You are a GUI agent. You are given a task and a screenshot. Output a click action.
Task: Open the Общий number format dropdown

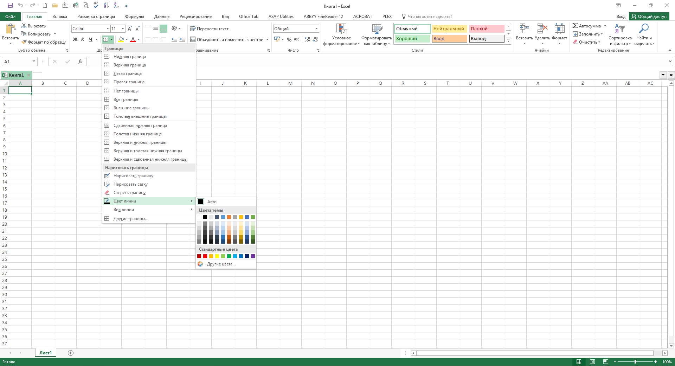coord(316,29)
